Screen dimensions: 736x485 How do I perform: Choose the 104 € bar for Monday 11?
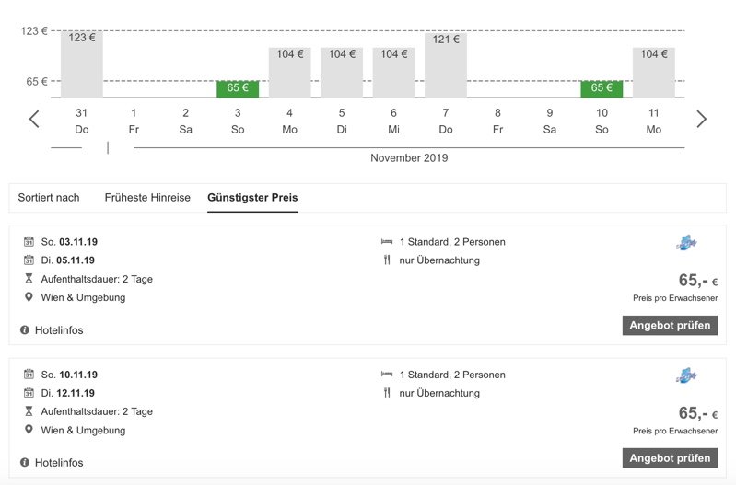pos(654,72)
